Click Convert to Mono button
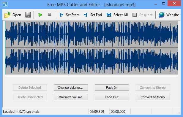 pyautogui.click(x=153, y=97)
